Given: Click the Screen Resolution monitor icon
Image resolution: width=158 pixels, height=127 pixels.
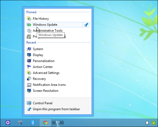Looking at the screenshot, I should [29, 91].
